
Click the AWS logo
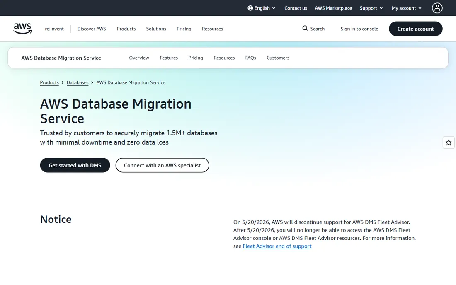tap(23, 29)
